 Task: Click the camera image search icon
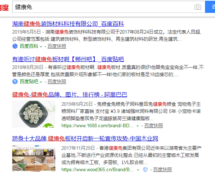point(198,7)
